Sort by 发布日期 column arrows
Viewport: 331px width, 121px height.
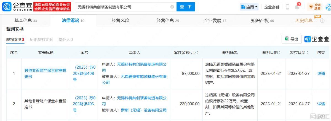point(307,52)
